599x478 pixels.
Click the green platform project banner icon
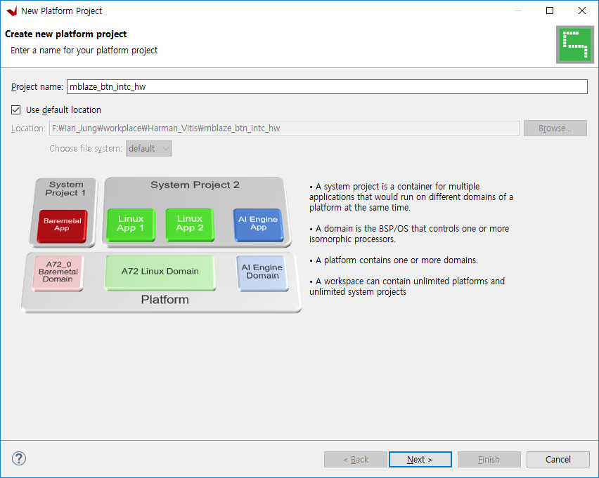(575, 45)
